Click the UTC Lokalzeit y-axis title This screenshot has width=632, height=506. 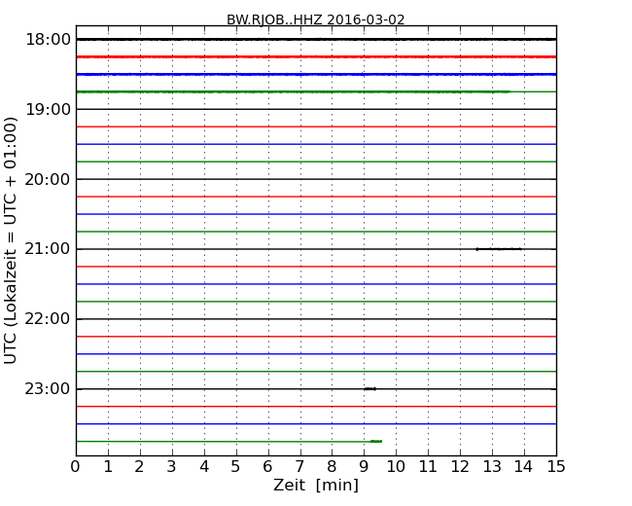[11, 240]
